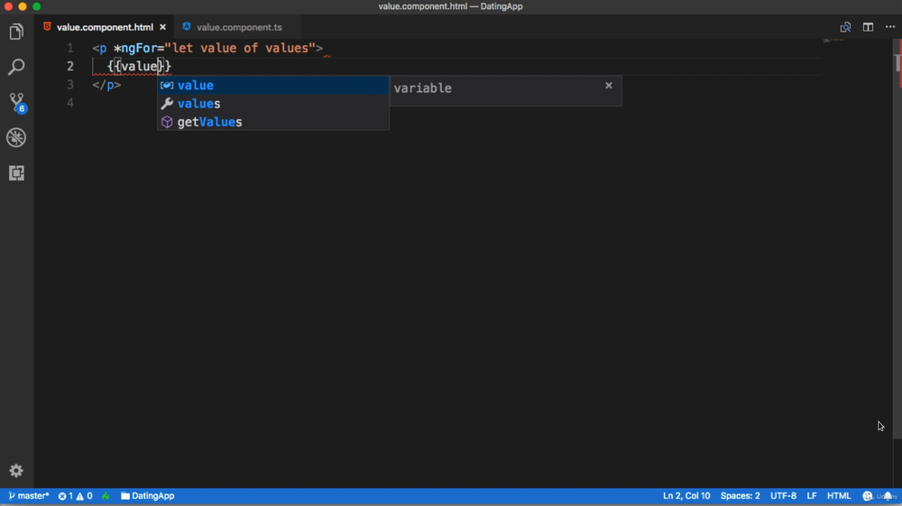Viewport: 902px width, 506px height.
Task: Switch to the value.component.ts tab
Action: 238,27
